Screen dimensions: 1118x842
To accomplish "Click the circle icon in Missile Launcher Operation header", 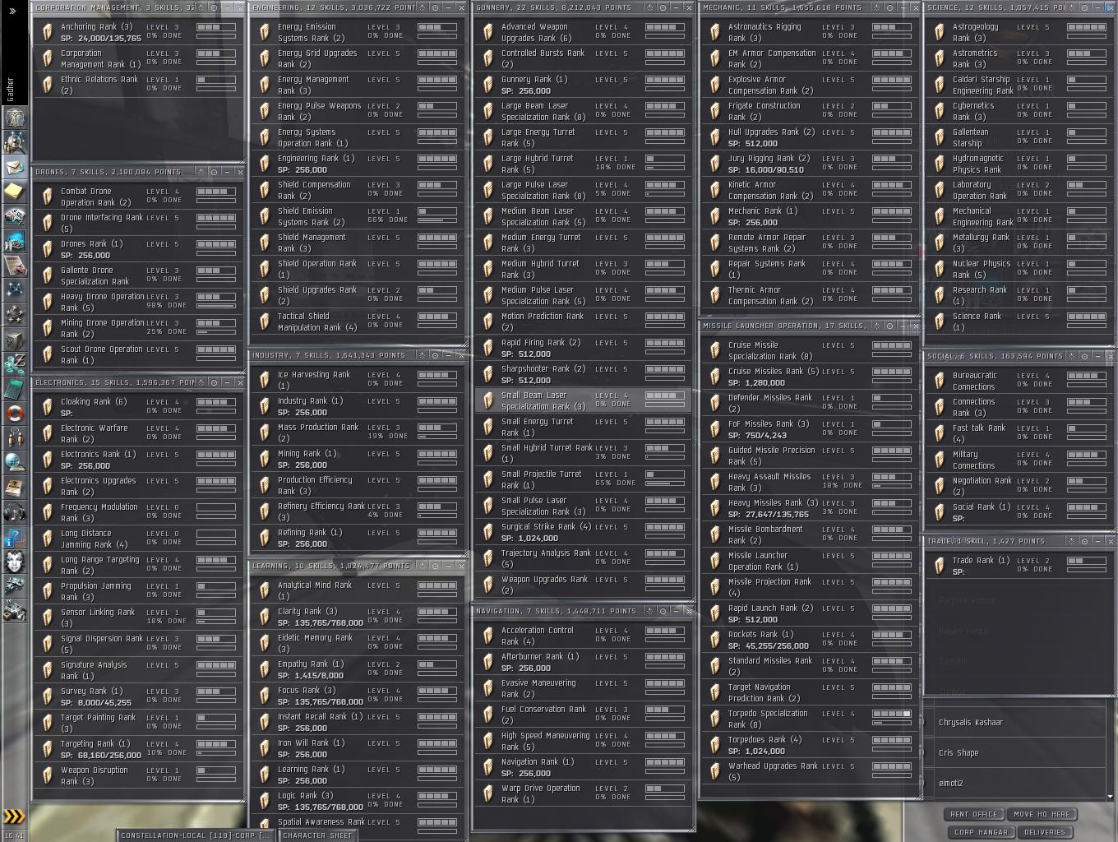I will point(890,326).
